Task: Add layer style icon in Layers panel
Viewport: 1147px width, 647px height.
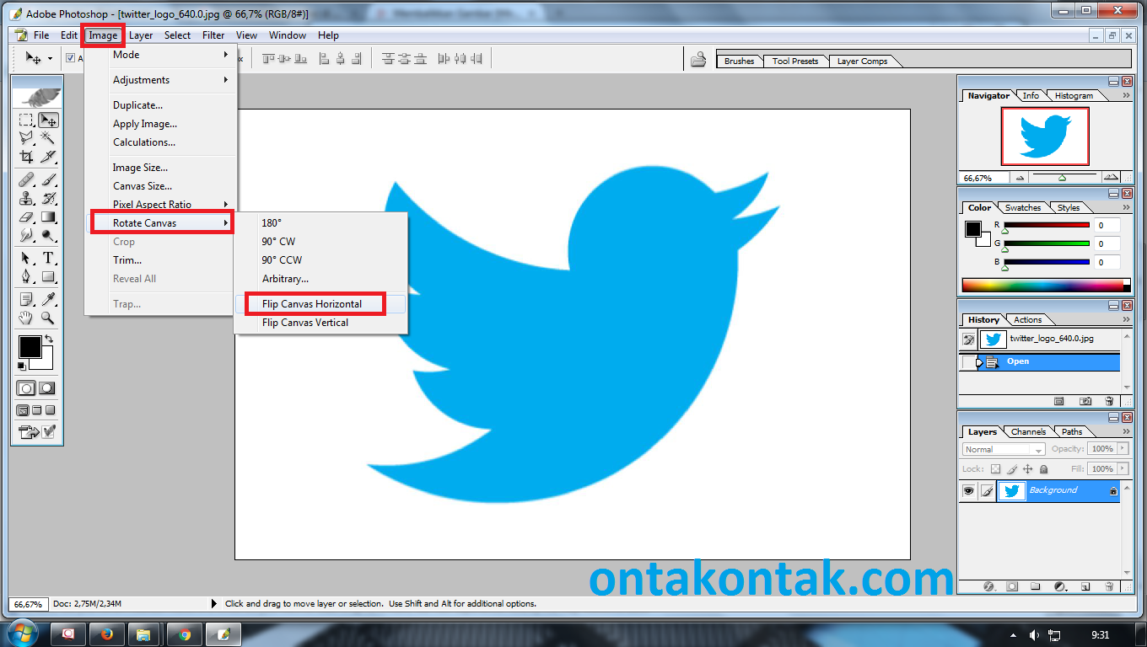Action: click(988, 587)
